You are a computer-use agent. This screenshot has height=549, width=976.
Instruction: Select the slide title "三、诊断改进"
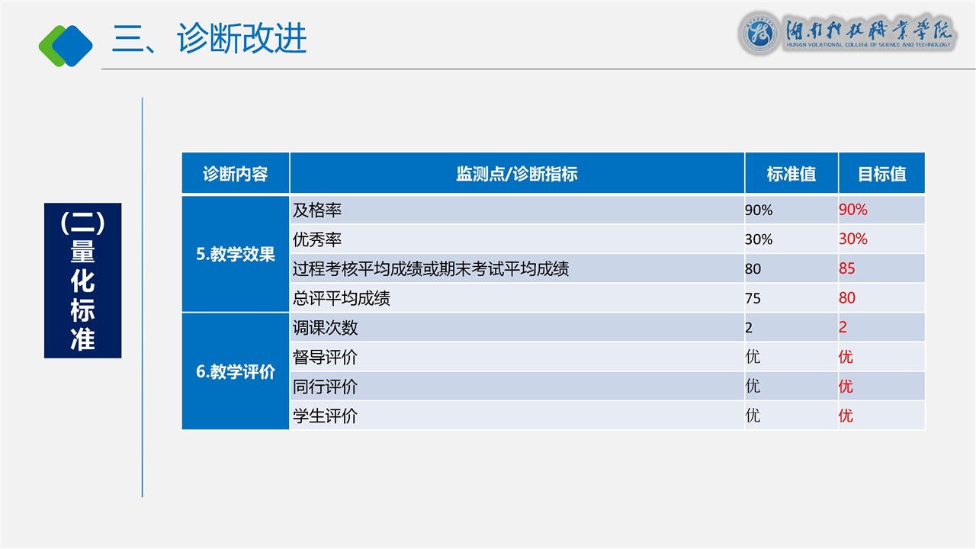pyautogui.click(x=210, y=39)
